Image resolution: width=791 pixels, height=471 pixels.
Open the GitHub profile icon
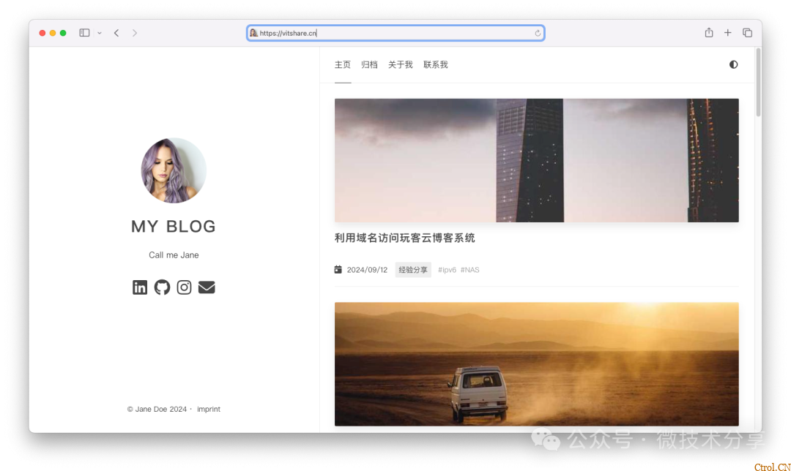162,287
